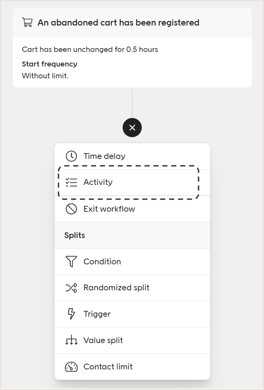Click the Contact limit gauge icon
The height and width of the screenshot is (390, 264).
click(71, 367)
